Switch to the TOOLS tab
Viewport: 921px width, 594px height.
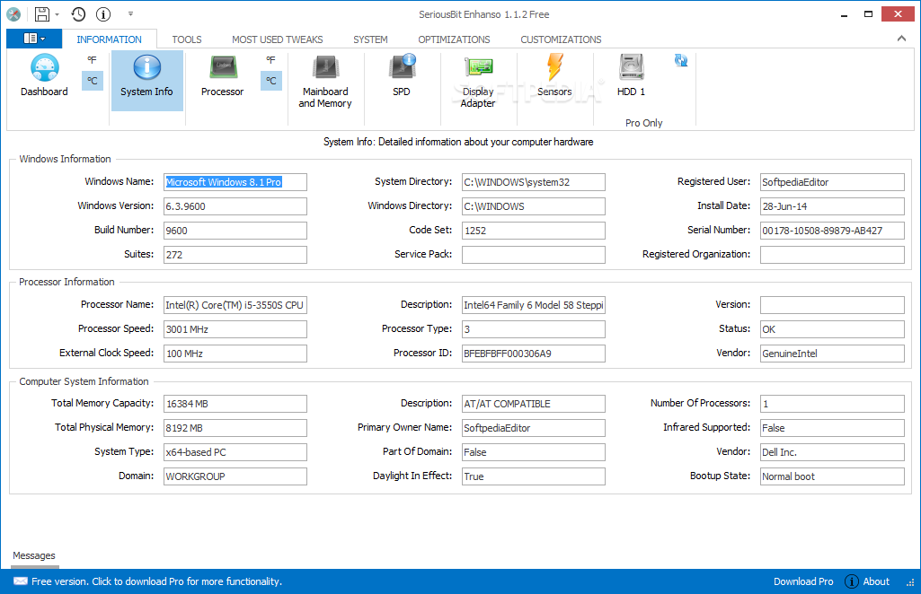tap(187, 39)
